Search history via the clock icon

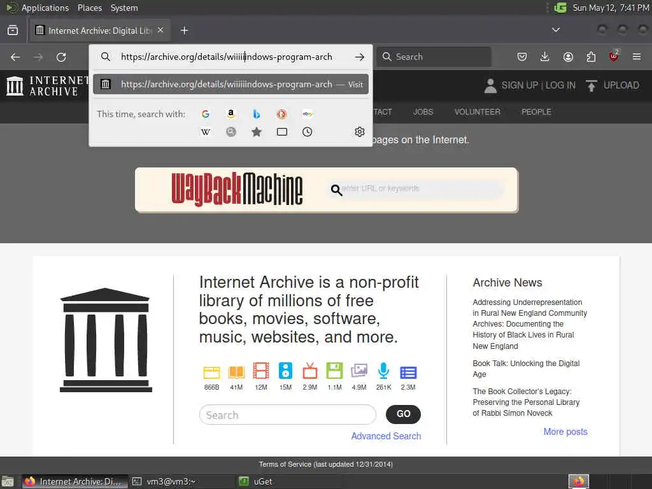(308, 132)
